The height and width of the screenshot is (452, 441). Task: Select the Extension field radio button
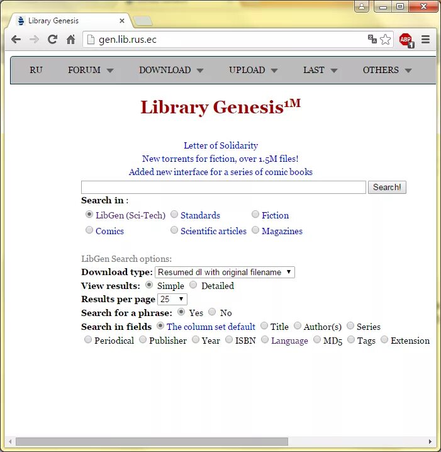[384, 339]
